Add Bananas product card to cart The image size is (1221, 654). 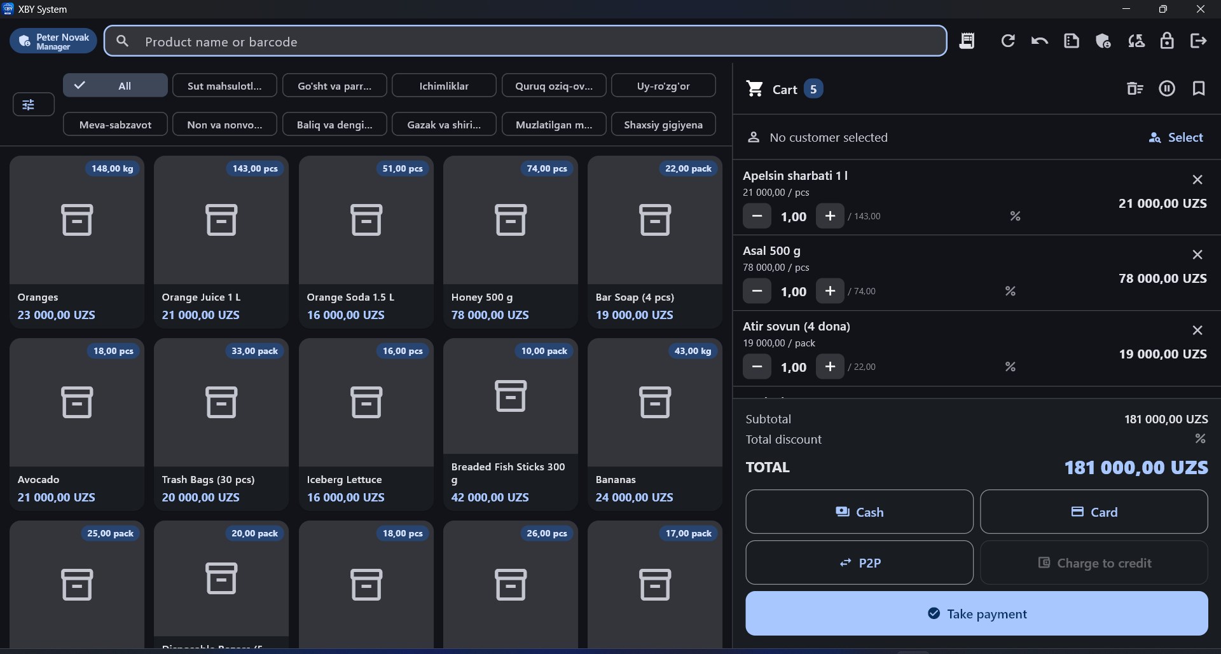[x=655, y=425]
